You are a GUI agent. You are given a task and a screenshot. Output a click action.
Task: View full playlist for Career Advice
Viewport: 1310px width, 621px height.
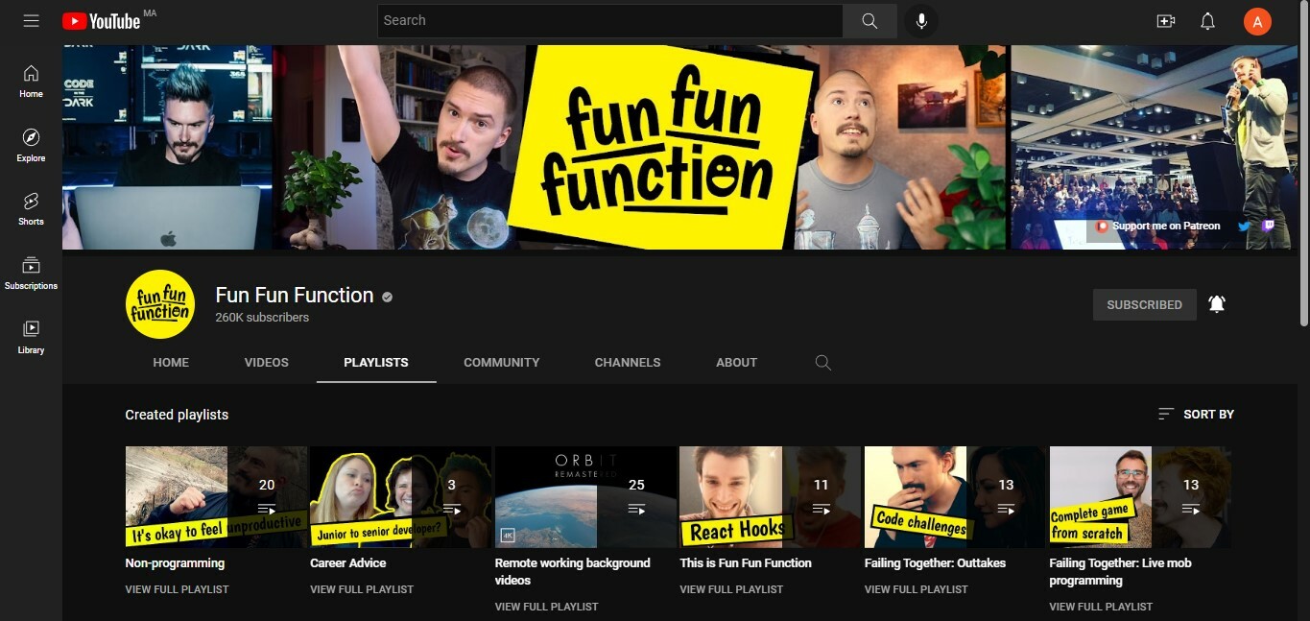point(362,588)
